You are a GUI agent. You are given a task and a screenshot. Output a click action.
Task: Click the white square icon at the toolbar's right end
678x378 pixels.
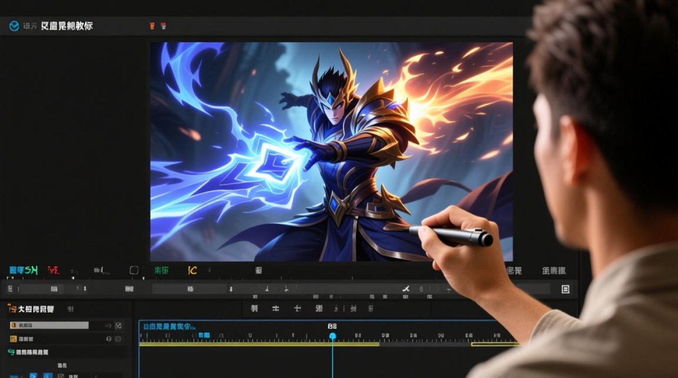click(566, 289)
